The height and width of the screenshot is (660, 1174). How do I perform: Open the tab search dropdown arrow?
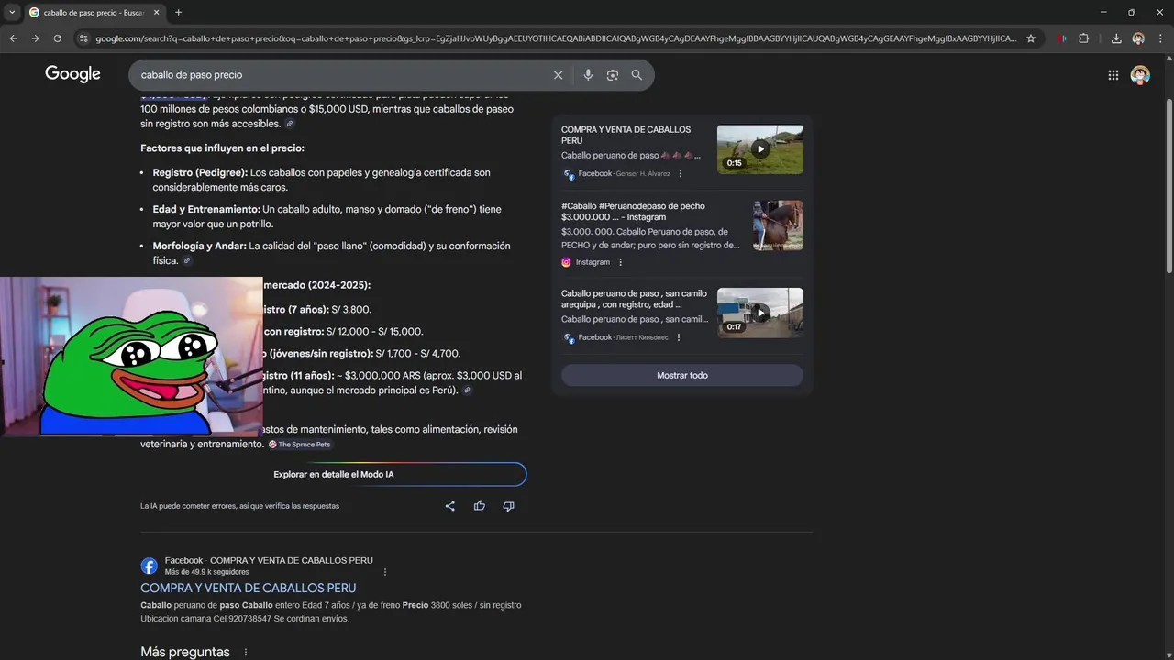click(12, 12)
